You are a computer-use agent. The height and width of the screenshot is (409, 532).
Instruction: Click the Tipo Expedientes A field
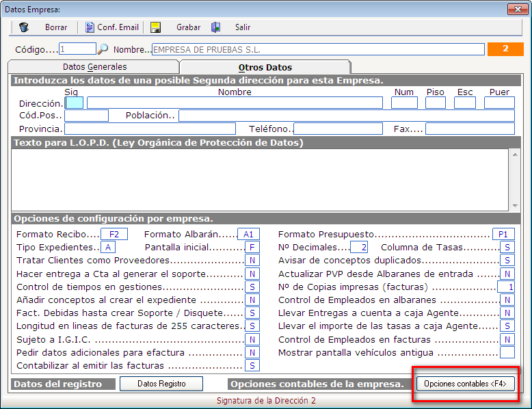(108, 247)
